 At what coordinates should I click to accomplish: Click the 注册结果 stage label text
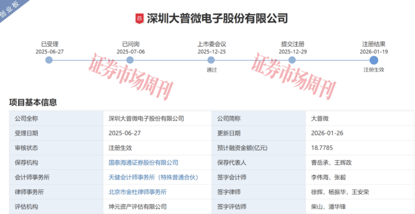pos(374,44)
